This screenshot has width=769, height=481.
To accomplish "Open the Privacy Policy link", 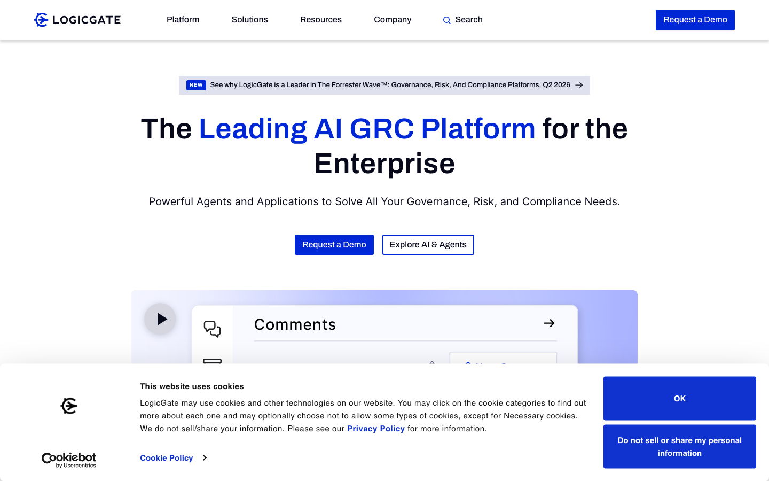I will click(x=376, y=429).
